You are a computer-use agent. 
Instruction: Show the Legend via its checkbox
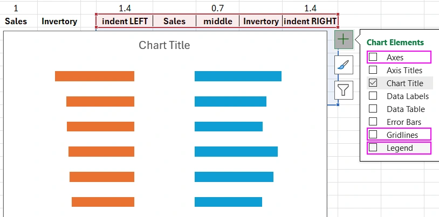(x=373, y=148)
